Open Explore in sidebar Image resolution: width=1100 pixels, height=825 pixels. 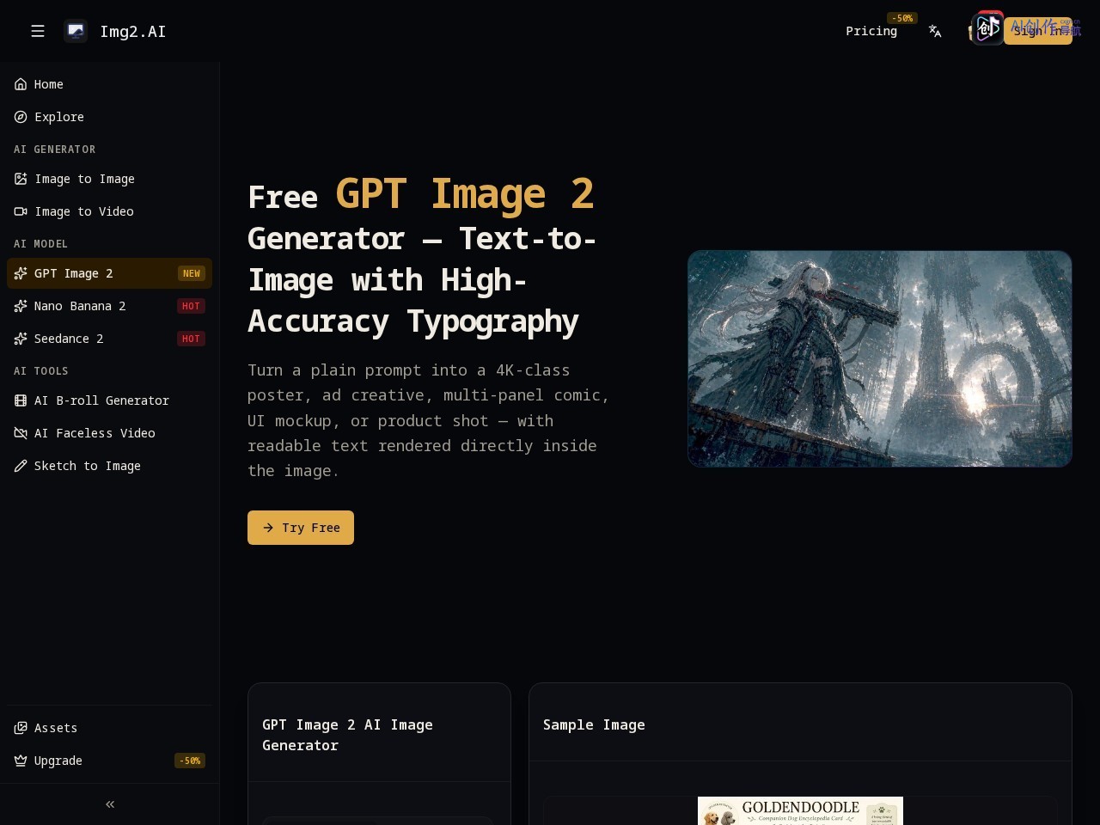pyautogui.click(x=109, y=117)
